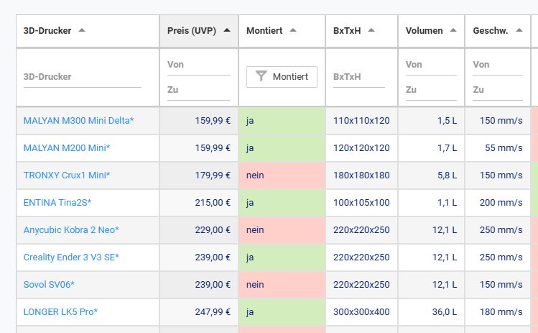Focus the Preis Zu filter field

[x=199, y=90]
